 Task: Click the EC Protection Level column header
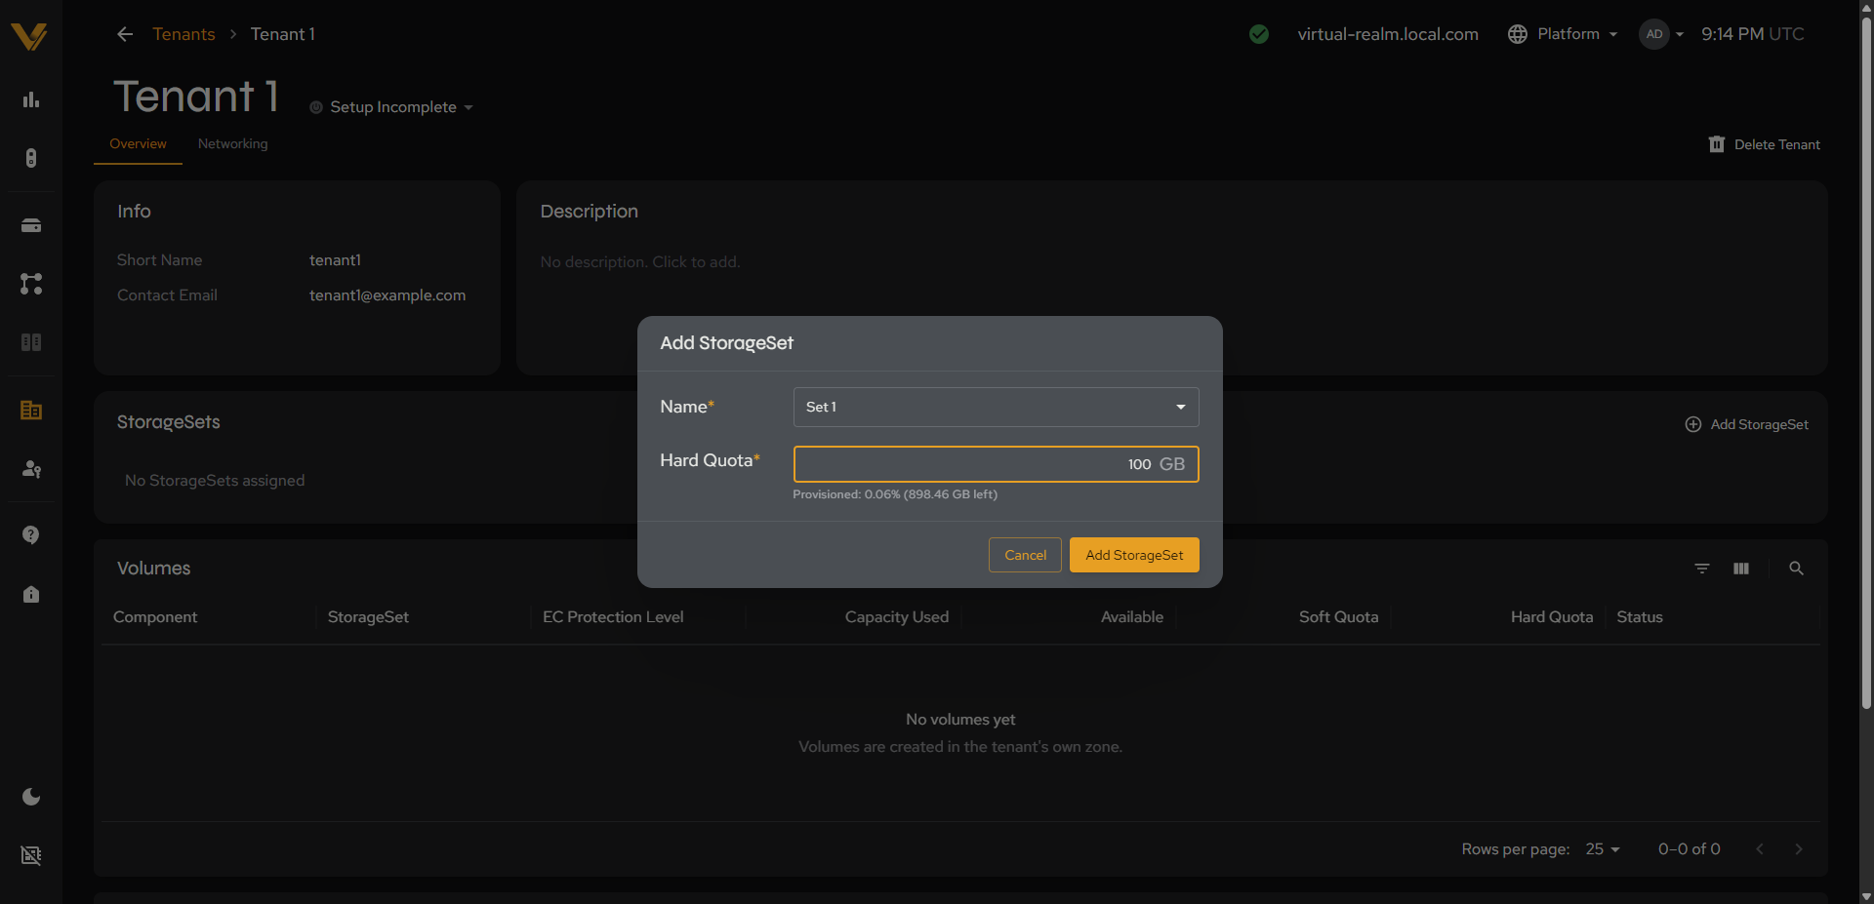click(x=613, y=617)
